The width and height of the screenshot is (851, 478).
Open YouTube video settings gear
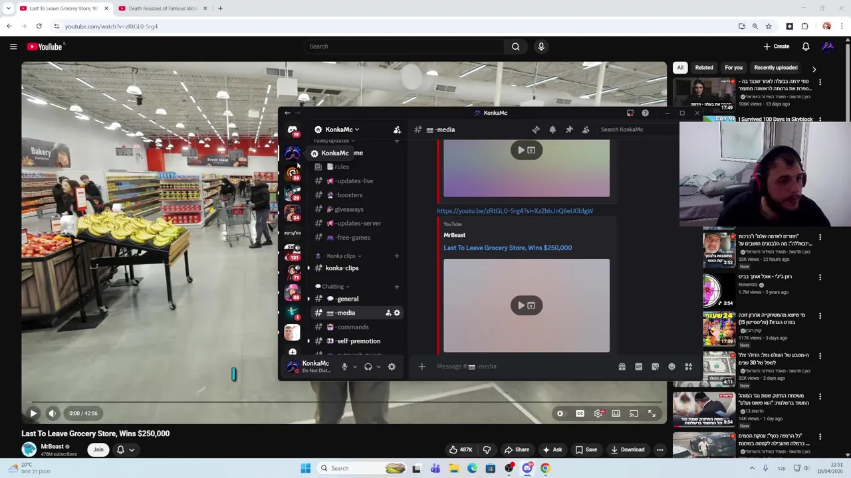pyautogui.click(x=598, y=414)
